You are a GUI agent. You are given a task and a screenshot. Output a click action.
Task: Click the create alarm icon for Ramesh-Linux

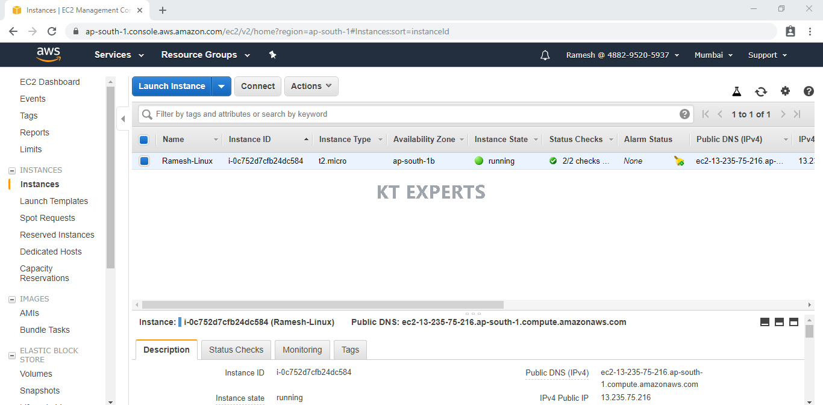click(x=679, y=161)
